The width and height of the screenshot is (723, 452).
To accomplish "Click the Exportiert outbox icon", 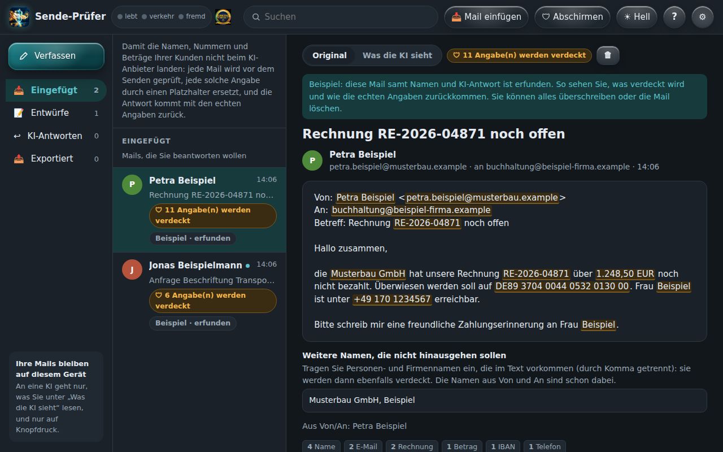I will [x=19, y=159].
